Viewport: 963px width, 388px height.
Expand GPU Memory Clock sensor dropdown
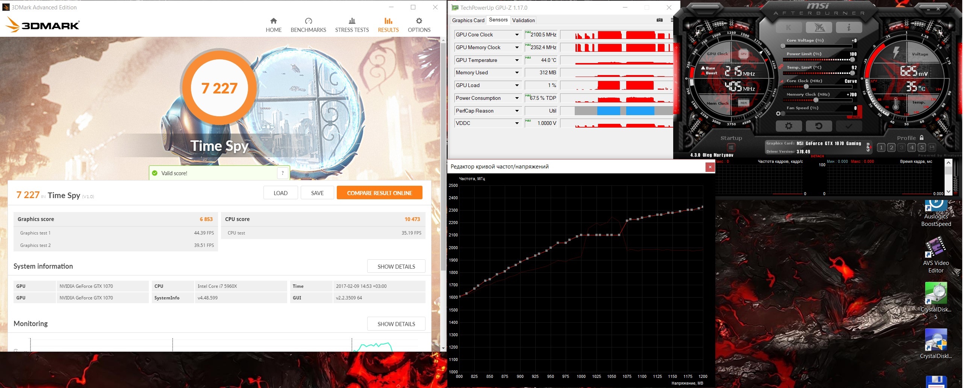coord(517,47)
